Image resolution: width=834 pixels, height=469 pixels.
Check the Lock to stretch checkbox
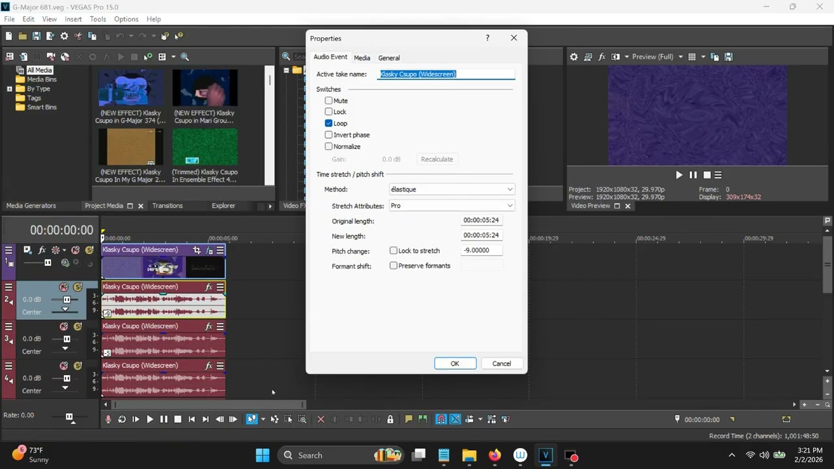click(x=394, y=251)
